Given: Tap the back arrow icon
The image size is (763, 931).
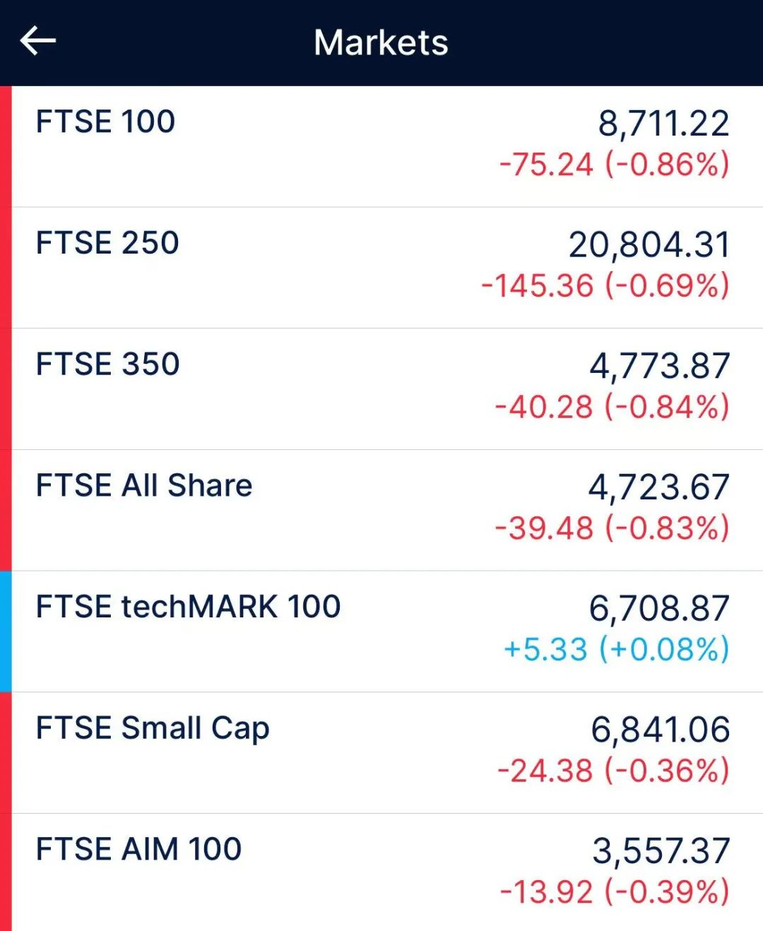Looking at the screenshot, I should point(38,41).
